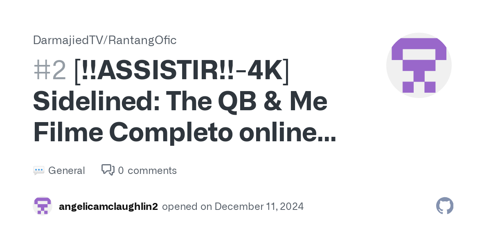This screenshot has height=245, width=491.
Task: Click the small avatar beside angelicamclaughlin2
Action: (43, 206)
